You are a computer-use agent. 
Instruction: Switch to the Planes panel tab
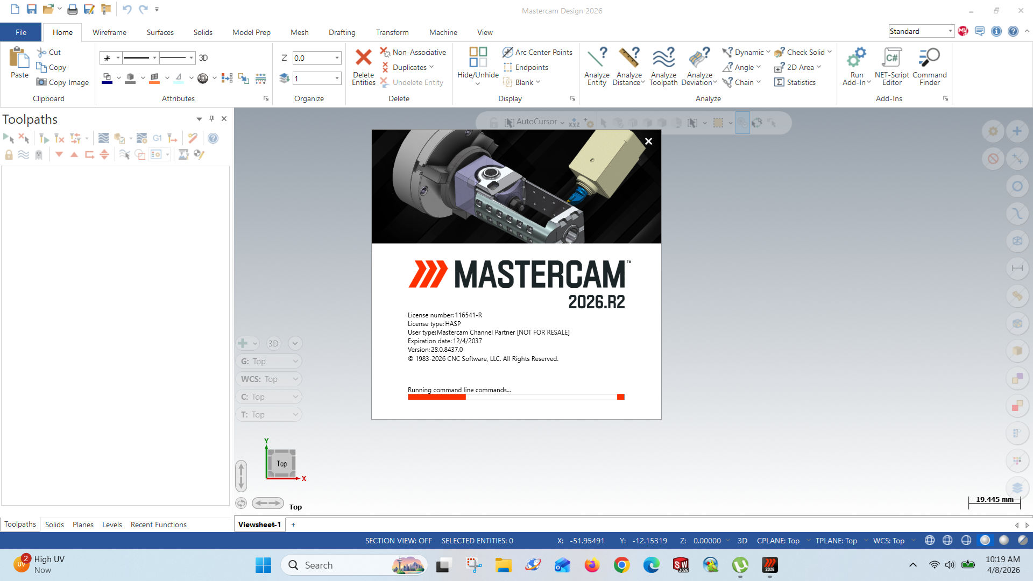click(x=83, y=525)
